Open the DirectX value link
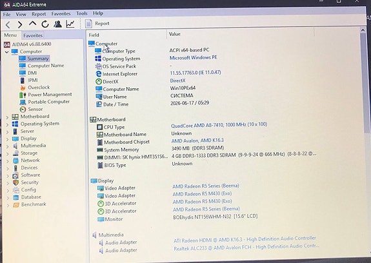Image resolution: width=371 pixels, height=263 pixels. [177, 81]
